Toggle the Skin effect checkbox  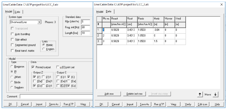click(x=12, y=40)
